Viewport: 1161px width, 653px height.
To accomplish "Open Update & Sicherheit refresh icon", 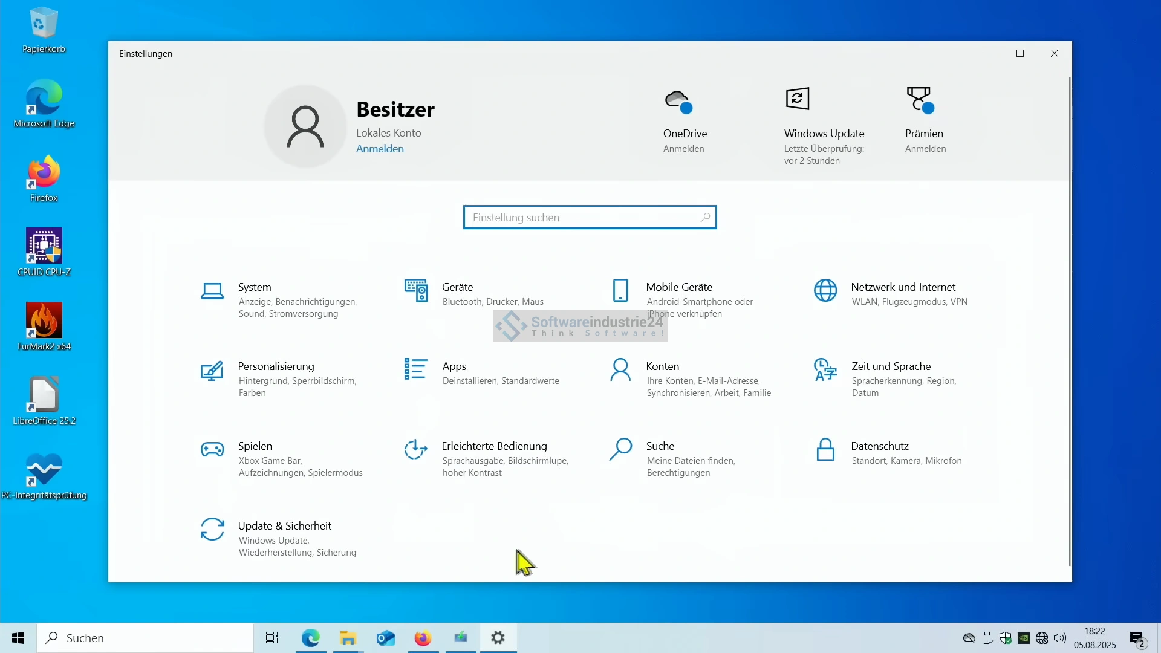I will 212,530.
